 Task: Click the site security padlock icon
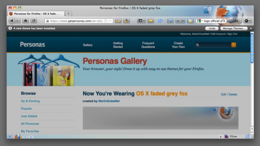pos(47,21)
